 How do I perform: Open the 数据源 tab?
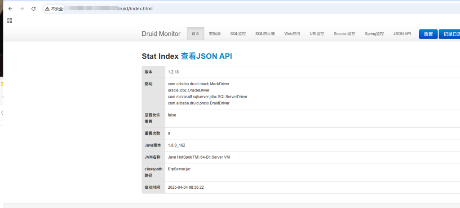click(215, 34)
